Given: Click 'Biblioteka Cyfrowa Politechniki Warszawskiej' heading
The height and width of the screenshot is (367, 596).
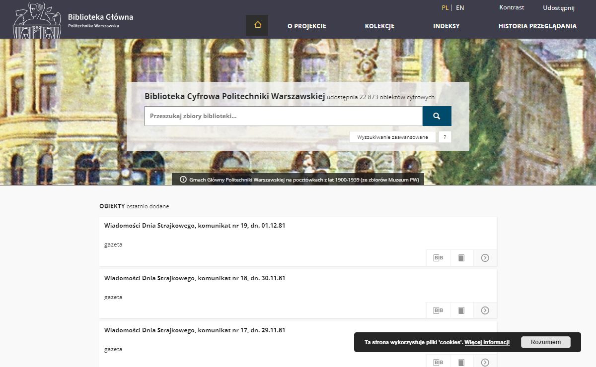Looking at the screenshot, I should pos(234,96).
